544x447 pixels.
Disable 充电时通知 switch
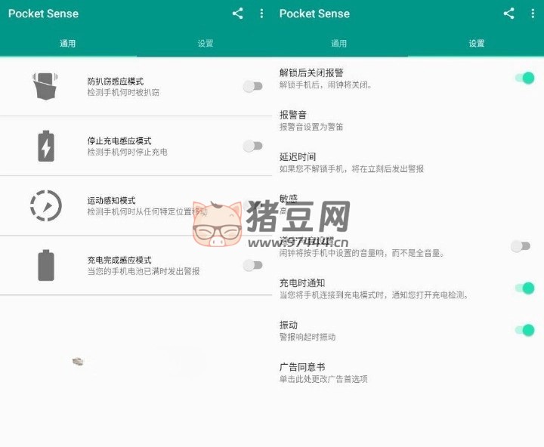pos(525,288)
